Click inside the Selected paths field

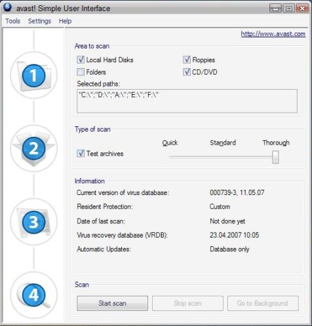(187, 101)
